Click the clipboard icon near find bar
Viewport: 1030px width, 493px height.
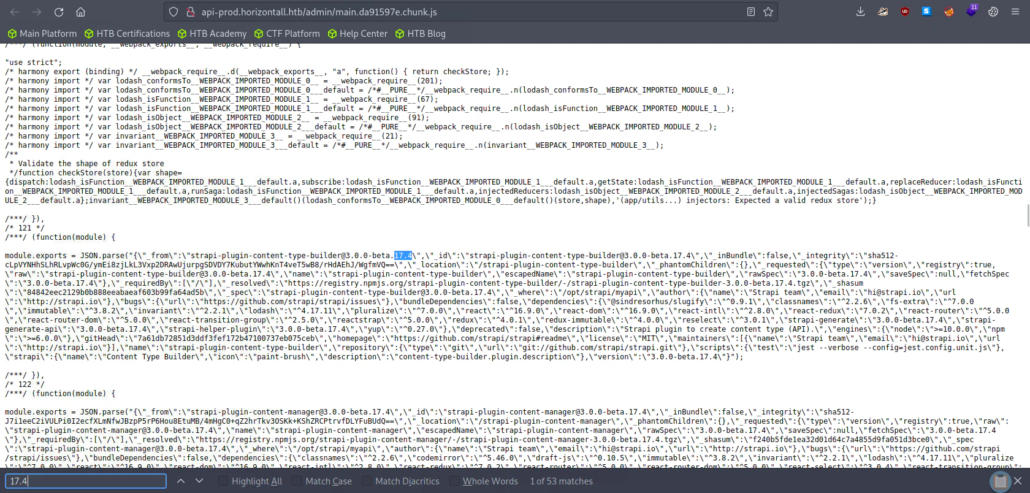(x=1000, y=482)
